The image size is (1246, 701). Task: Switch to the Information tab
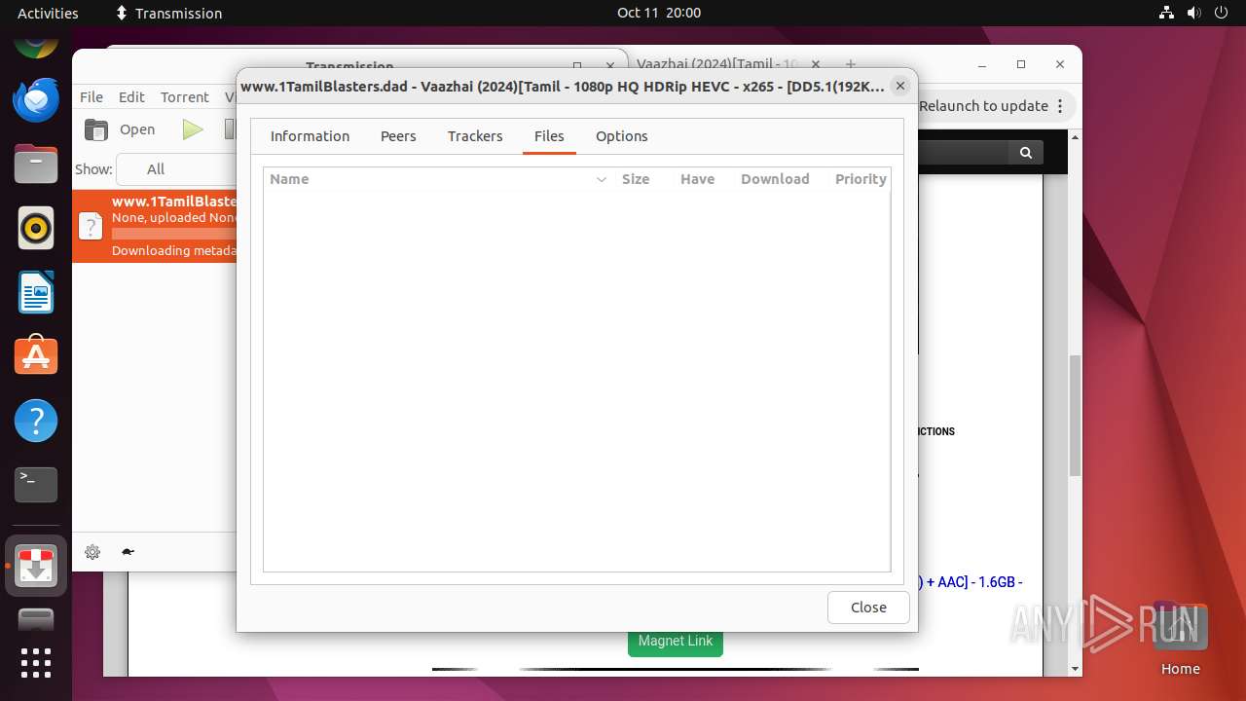pyautogui.click(x=310, y=136)
